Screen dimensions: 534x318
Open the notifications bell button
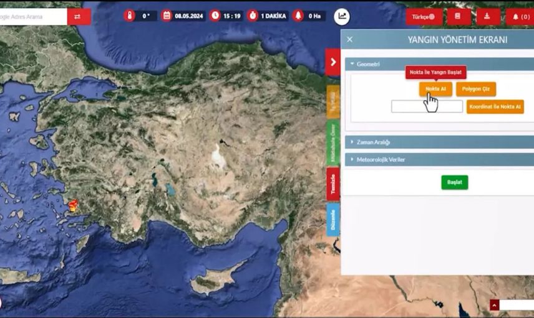tap(520, 17)
